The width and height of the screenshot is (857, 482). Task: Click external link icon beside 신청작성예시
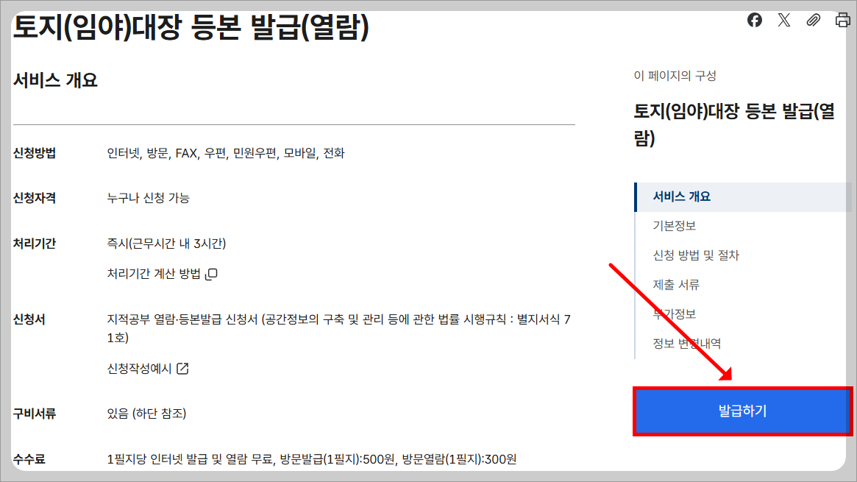tap(182, 369)
